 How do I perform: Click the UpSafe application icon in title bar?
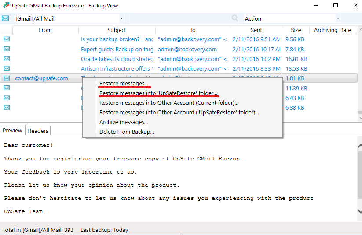coord(6,5)
